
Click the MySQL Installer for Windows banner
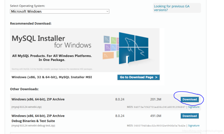click(x=84, y=50)
